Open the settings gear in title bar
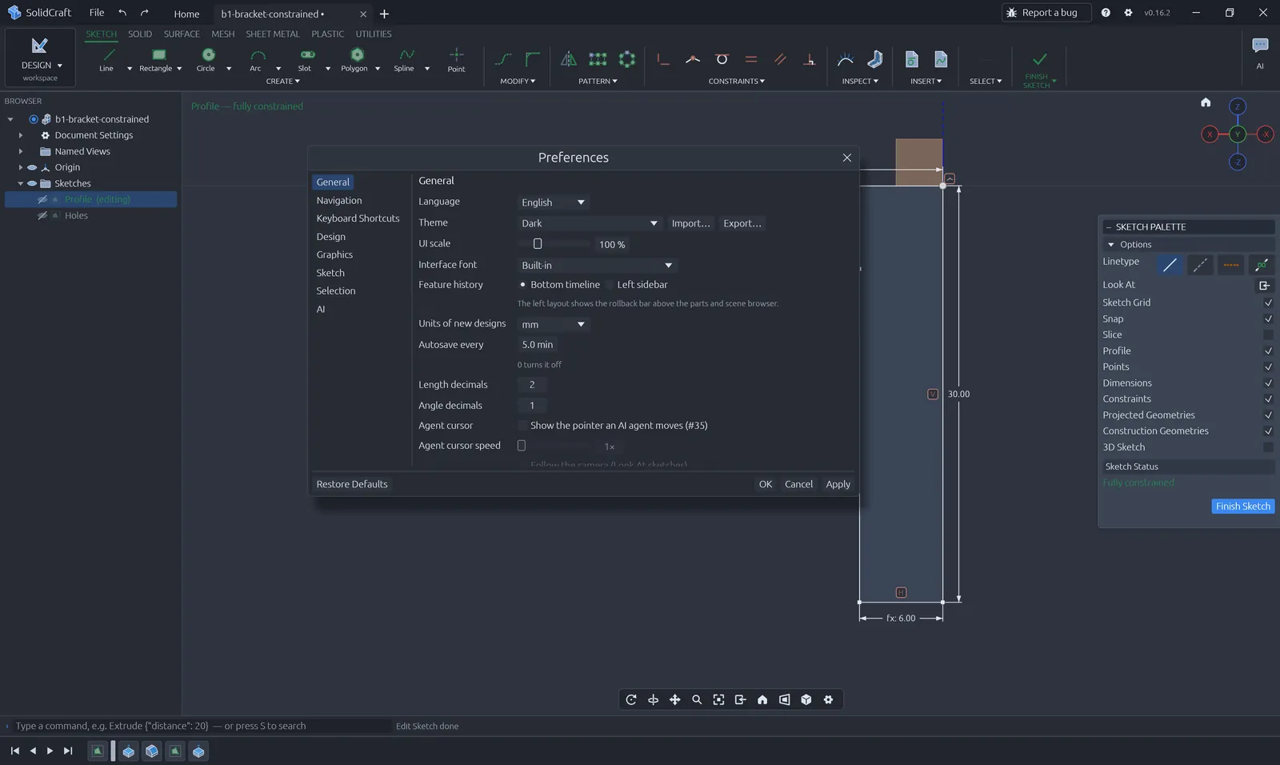The width and height of the screenshot is (1280, 765). pyautogui.click(x=1128, y=13)
